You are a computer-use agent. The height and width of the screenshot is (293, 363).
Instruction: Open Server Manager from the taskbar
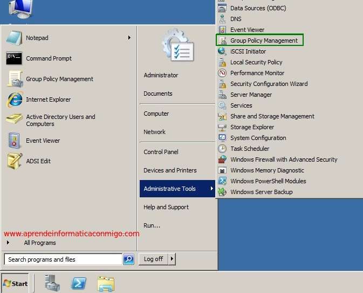pyautogui.click(x=52, y=283)
